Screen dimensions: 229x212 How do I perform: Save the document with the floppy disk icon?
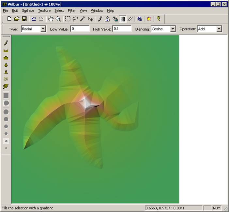click(x=24, y=19)
